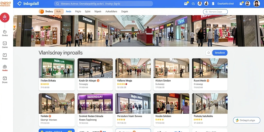Click the top blue search bar
Image resolution: width=264 pixels, height=132 pixels.
tap(103, 4)
